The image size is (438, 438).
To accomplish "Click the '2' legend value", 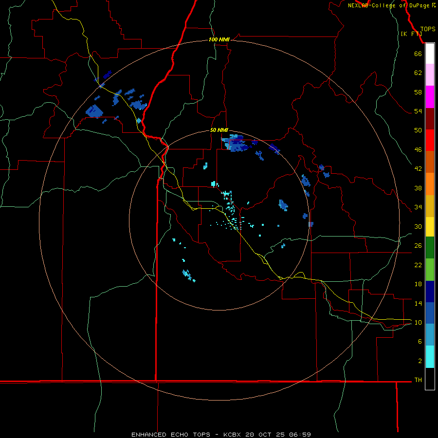I will click(420, 361).
